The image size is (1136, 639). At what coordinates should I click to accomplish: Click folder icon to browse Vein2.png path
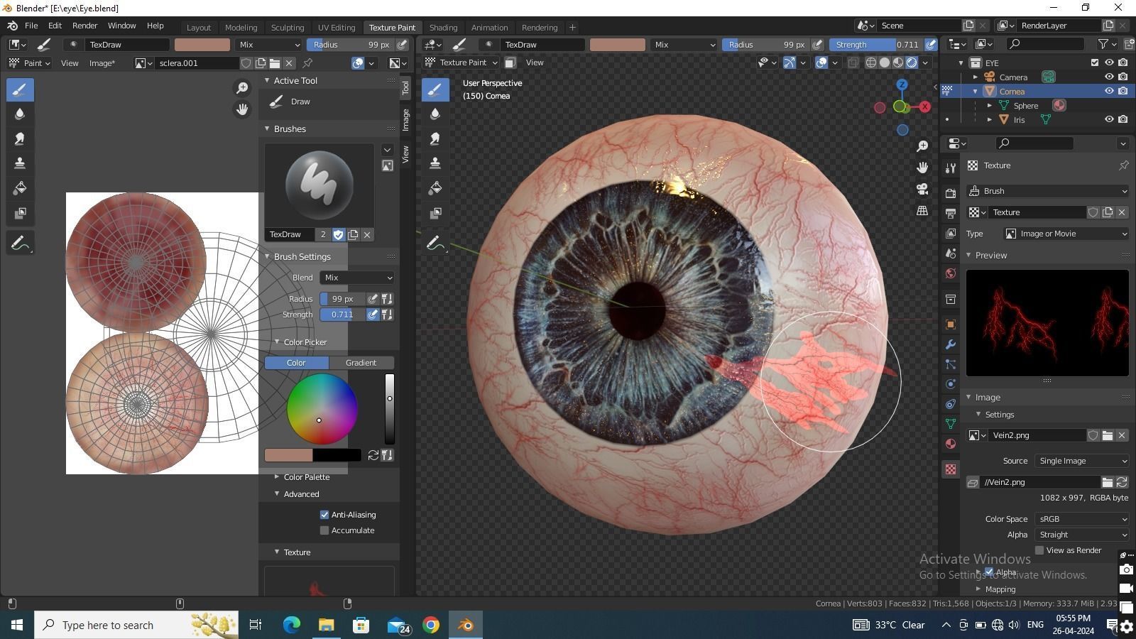pos(1108,482)
